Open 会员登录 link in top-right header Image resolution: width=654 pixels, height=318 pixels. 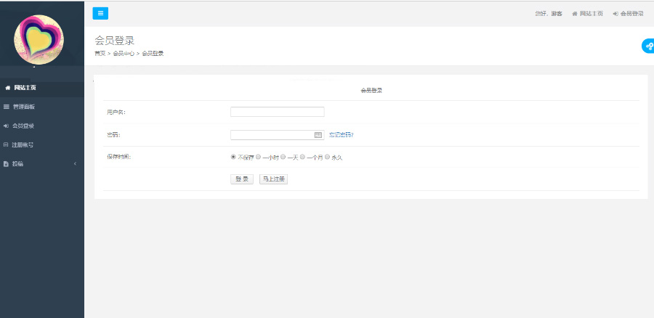629,14
